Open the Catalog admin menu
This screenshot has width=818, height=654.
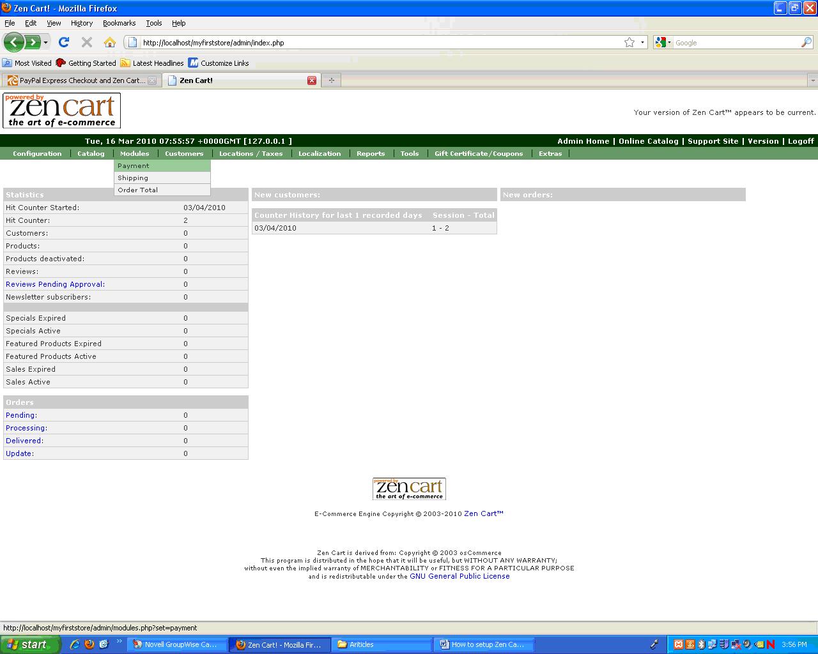(x=91, y=154)
